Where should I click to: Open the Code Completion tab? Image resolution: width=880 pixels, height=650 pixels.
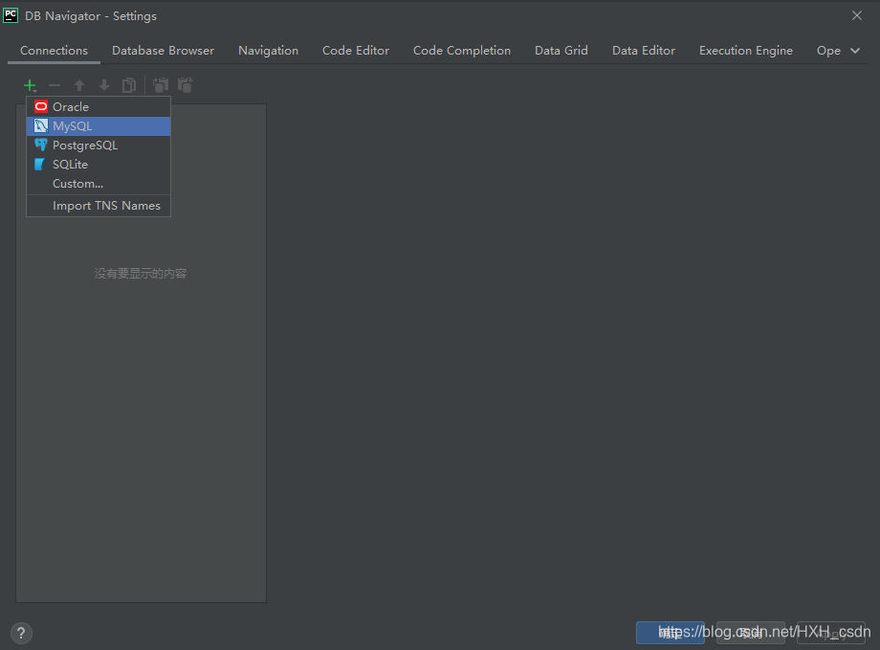462,51
